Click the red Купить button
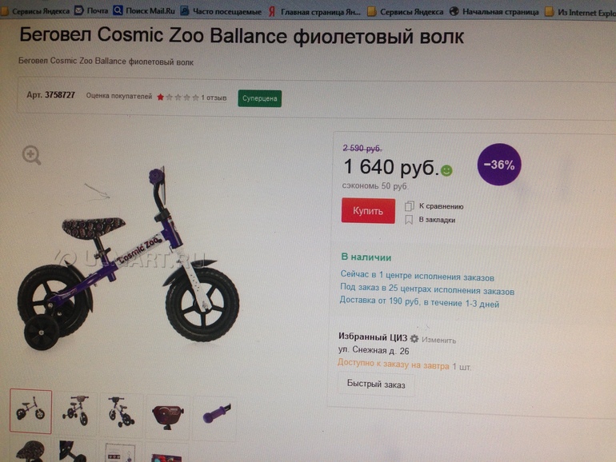 pos(368,211)
